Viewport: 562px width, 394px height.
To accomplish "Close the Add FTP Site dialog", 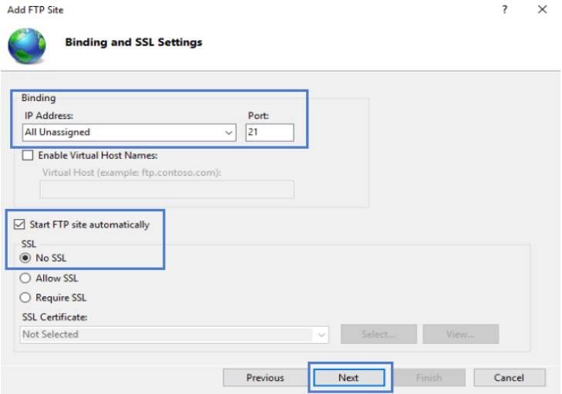I will pyautogui.click(x=542, y=9).
